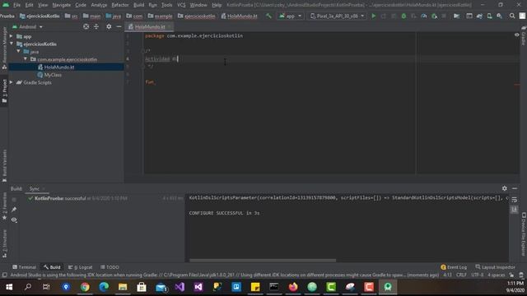
Task: Open the File menu
Action: click(x=16, y=5)
